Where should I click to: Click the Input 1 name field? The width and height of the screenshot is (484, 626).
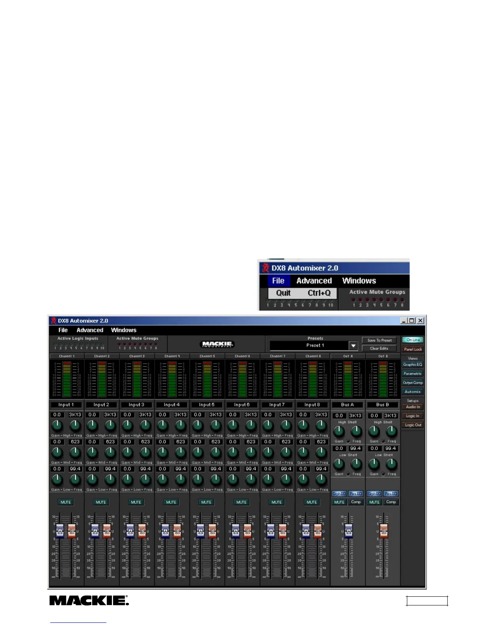[x=66, y=405]
